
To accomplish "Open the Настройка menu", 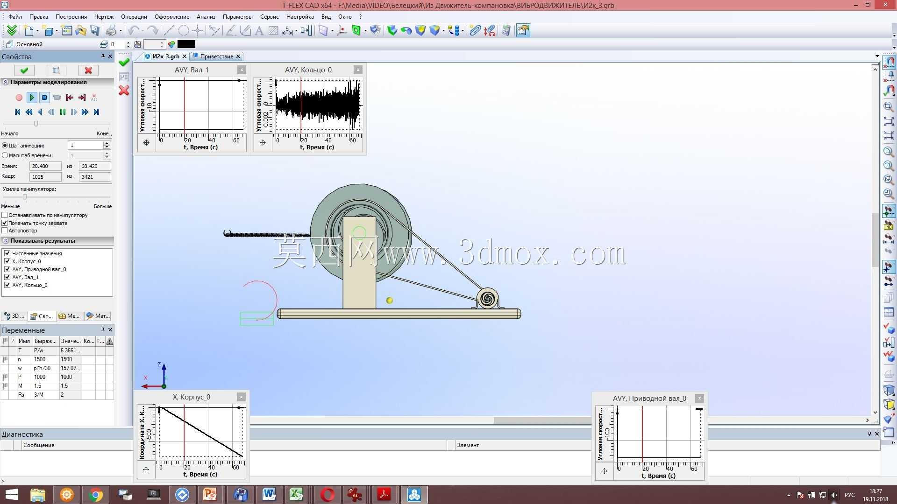I will (x=300, y=17).
